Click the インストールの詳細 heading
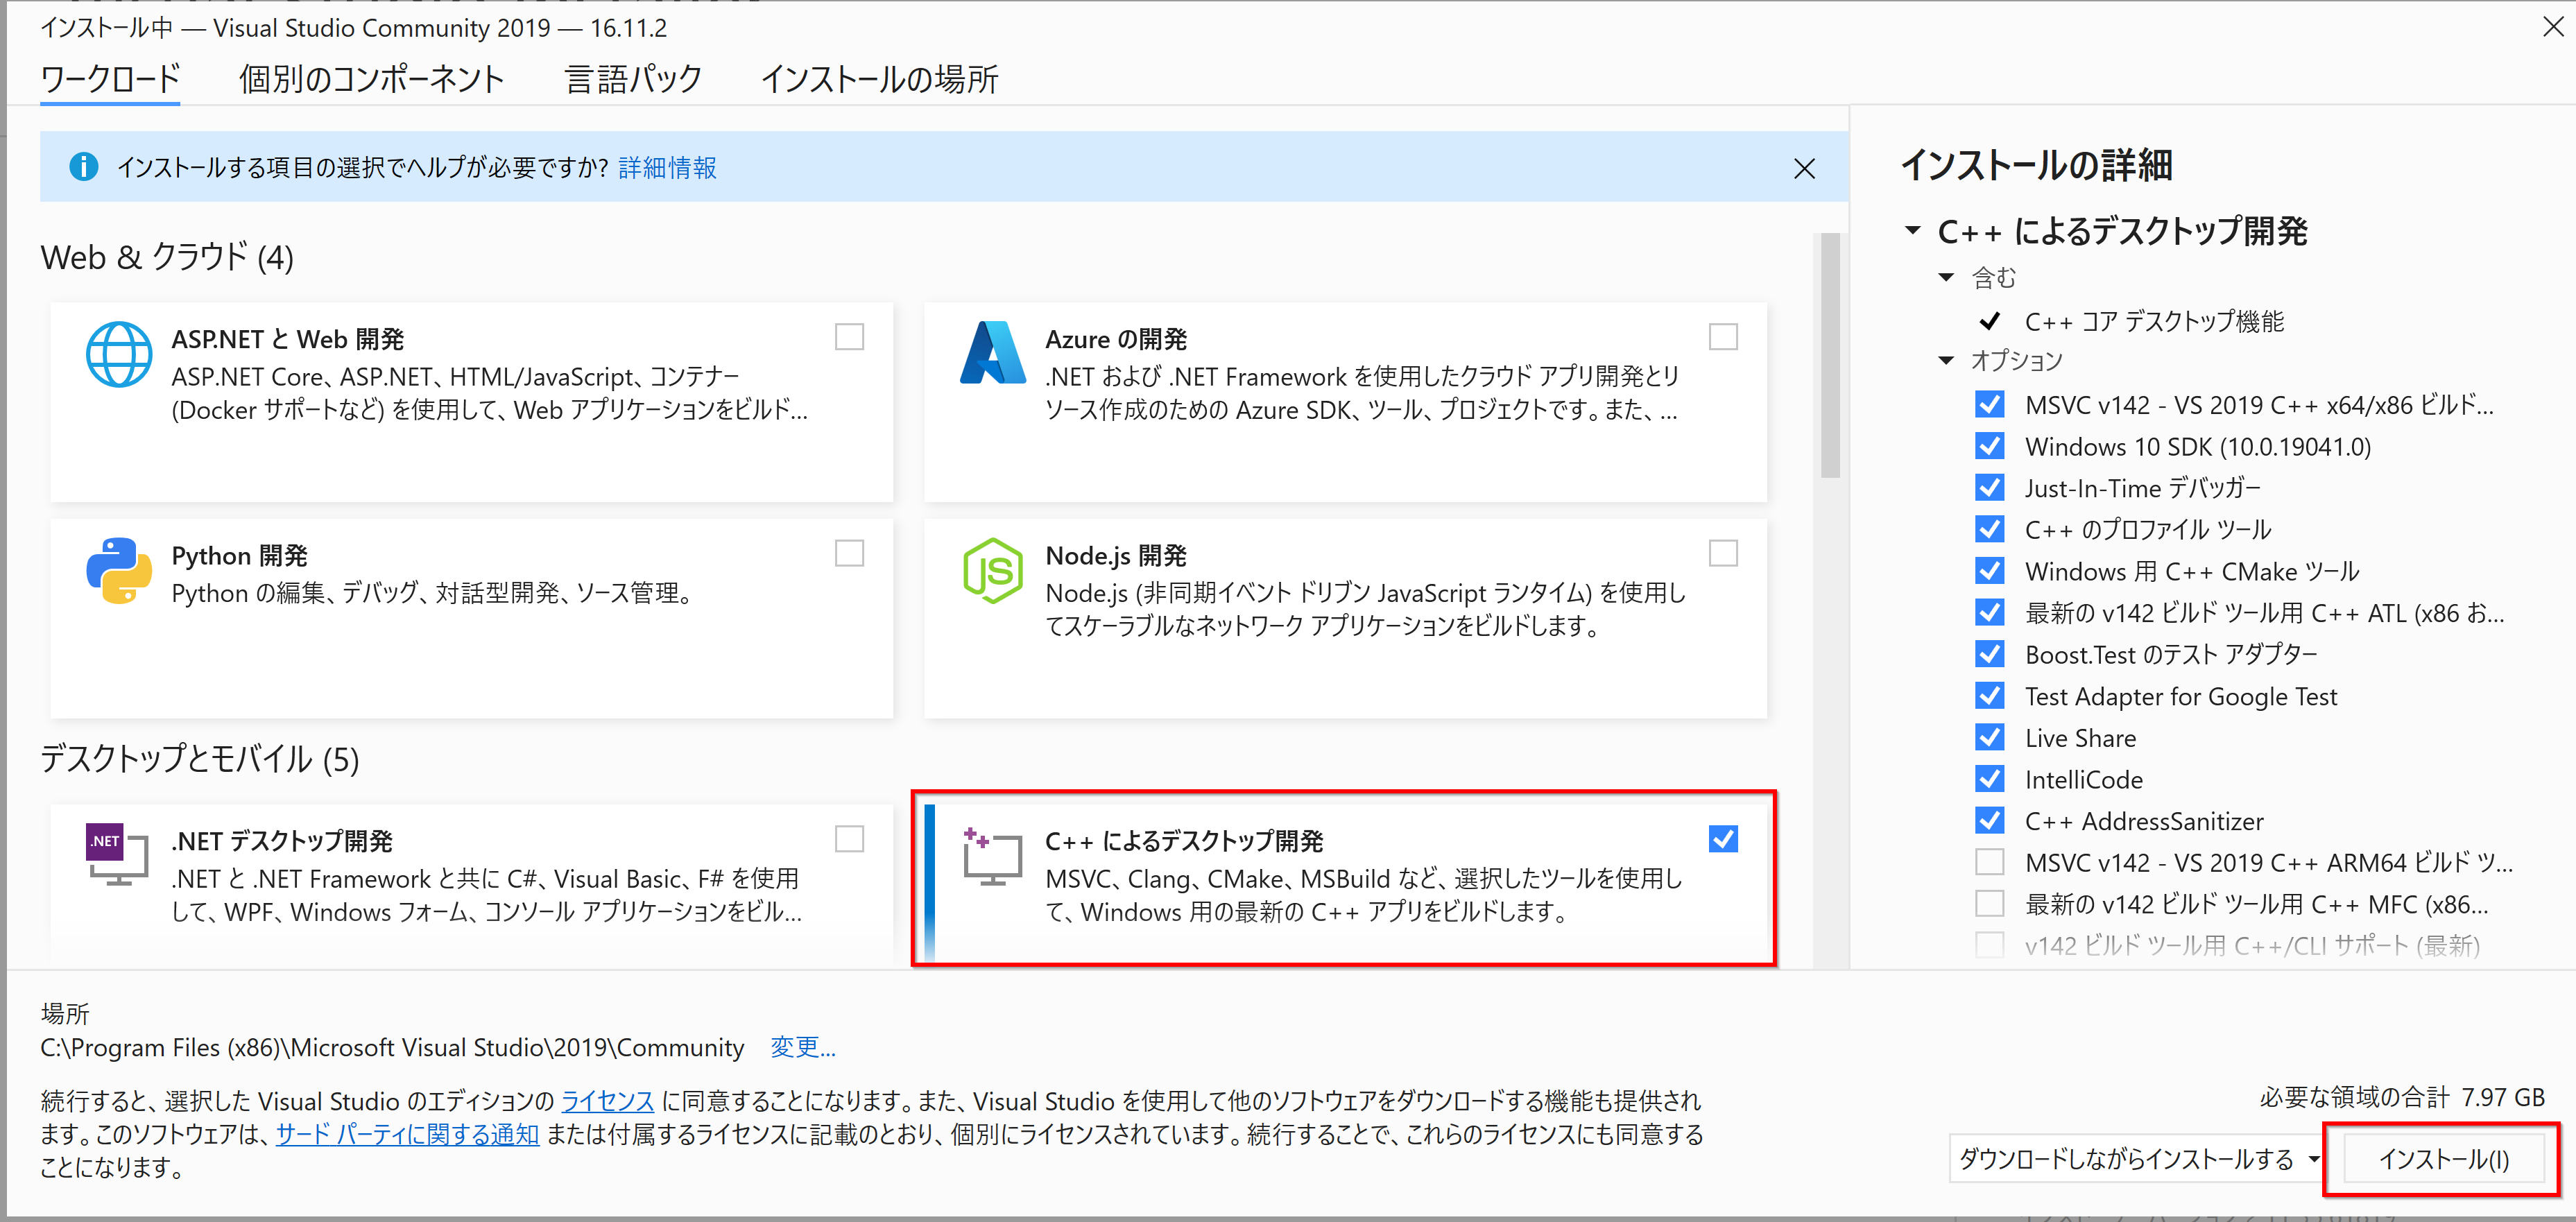The width and height of the screenshot is (2576, 1222). tap(2036, 165)
